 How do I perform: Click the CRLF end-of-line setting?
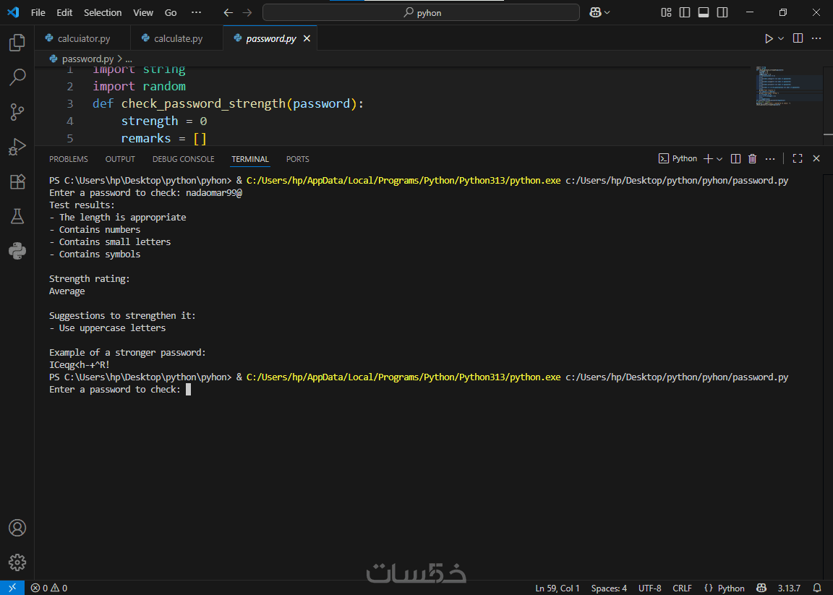coord(682,588)
